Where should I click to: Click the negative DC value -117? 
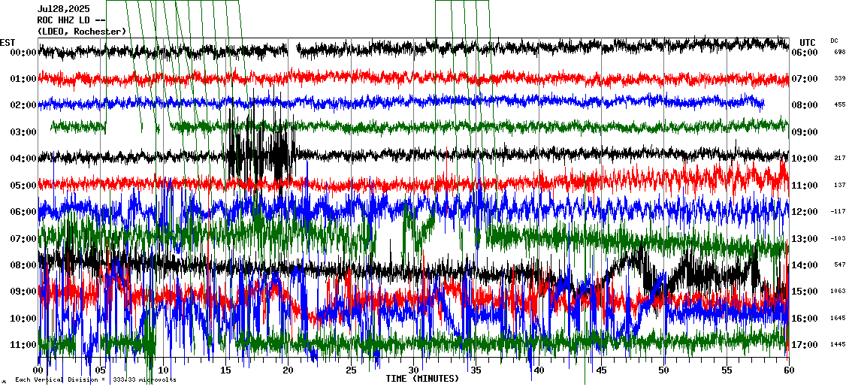pyautogui.click(x=838, y=212)
